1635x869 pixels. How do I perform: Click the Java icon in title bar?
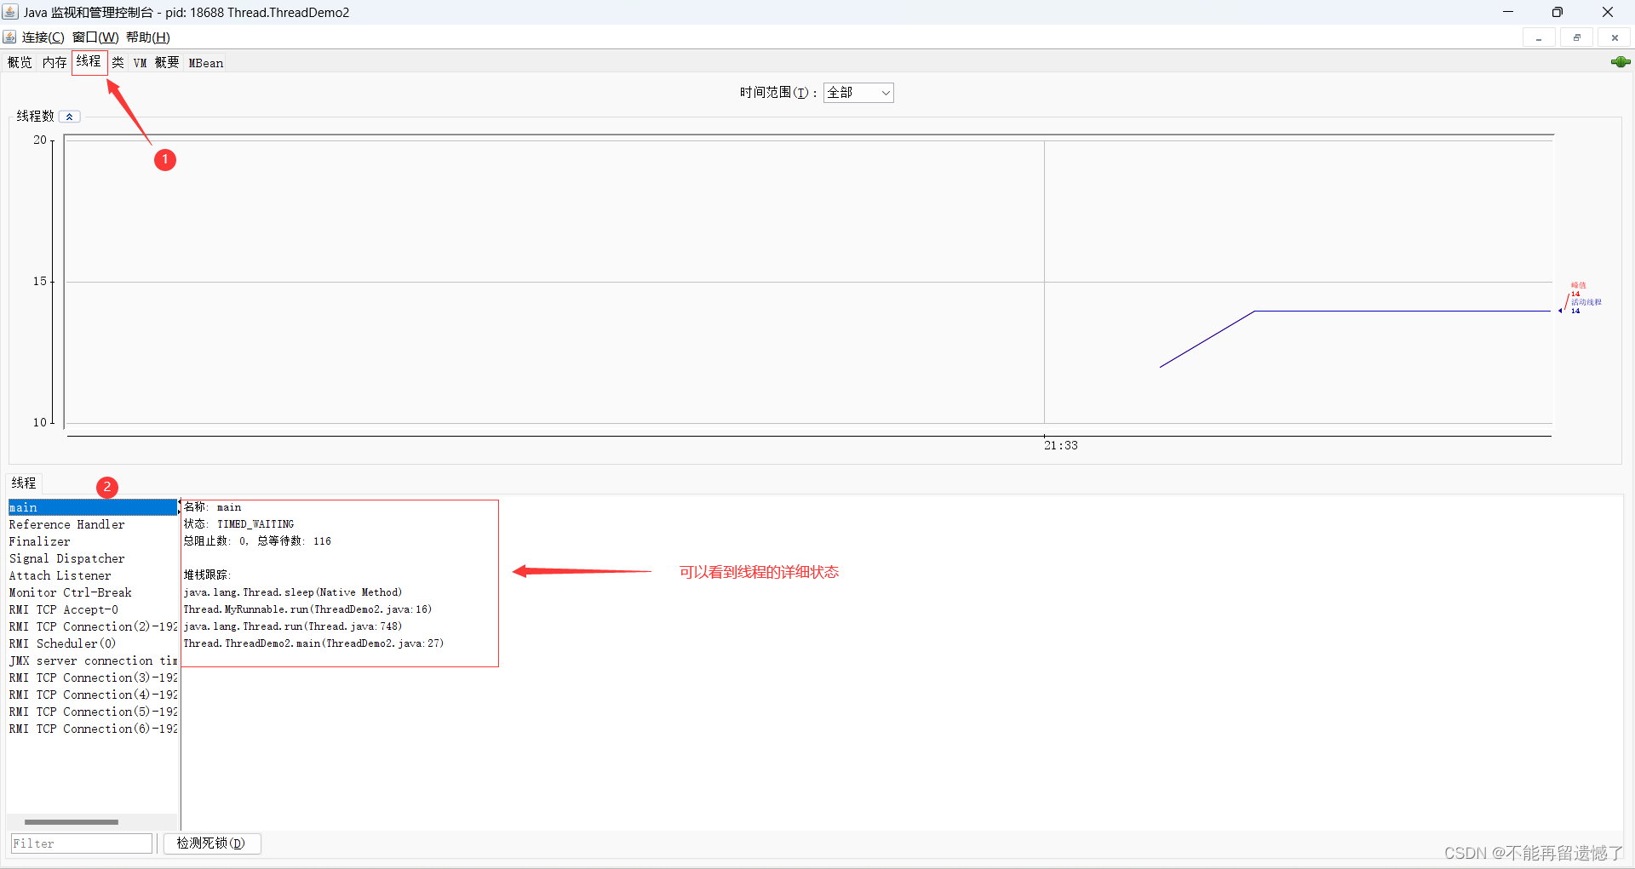click(10, 12)
